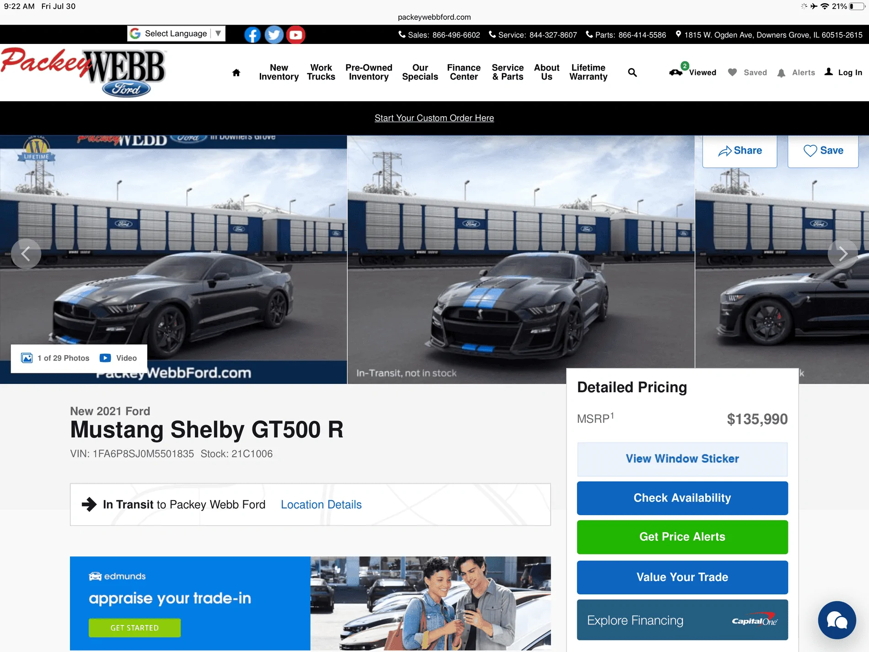Tap the Wi-Fi status icon
This screenshot has width=869, height=652.
[825, 6]
